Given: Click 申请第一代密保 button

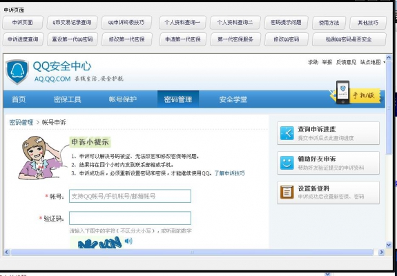Looking at the screenshot, I should tap(182, 39).
